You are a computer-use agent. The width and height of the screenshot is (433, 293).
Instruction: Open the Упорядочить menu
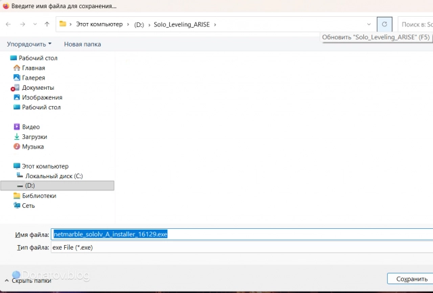[x=28, y=44]
